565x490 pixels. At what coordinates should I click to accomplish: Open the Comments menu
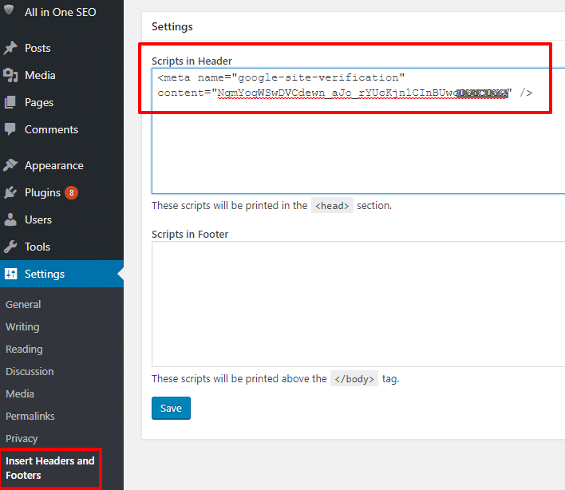click(x=61, y=129)
